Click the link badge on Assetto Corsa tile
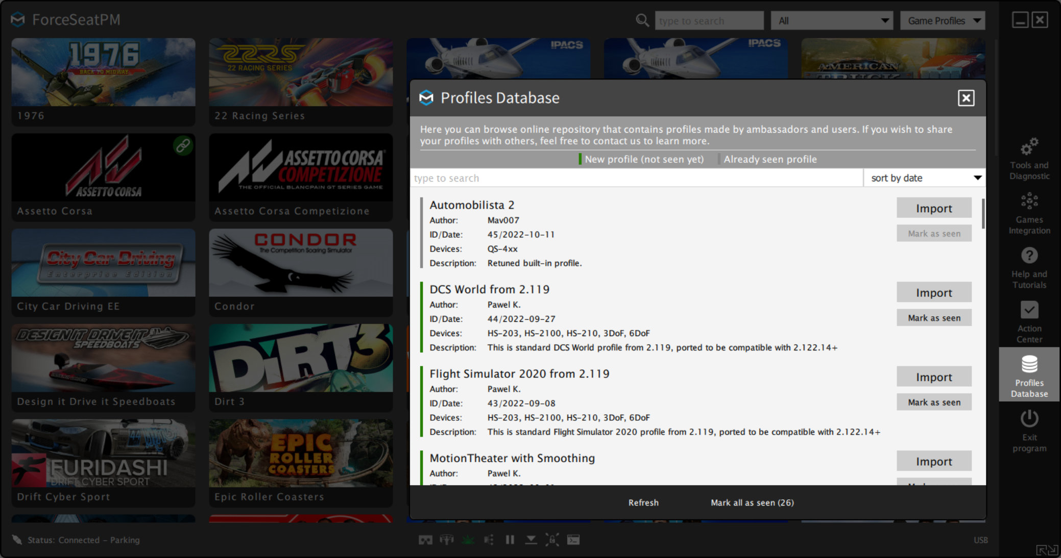Screen dimensions: 1061x558 coord(183,146)
